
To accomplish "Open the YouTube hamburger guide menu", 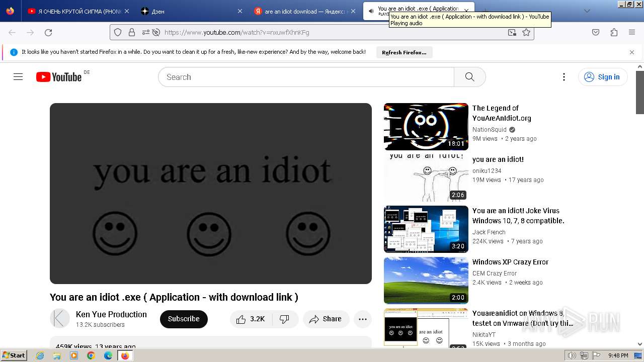I will click(18, 77).
